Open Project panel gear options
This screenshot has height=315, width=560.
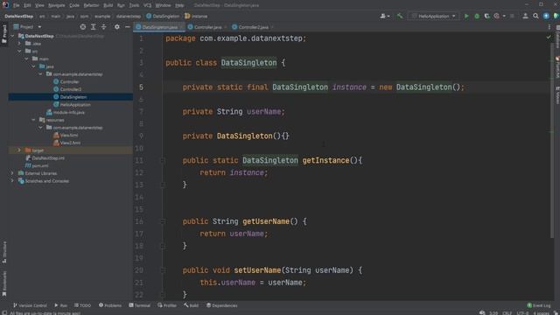coord(116,27)
